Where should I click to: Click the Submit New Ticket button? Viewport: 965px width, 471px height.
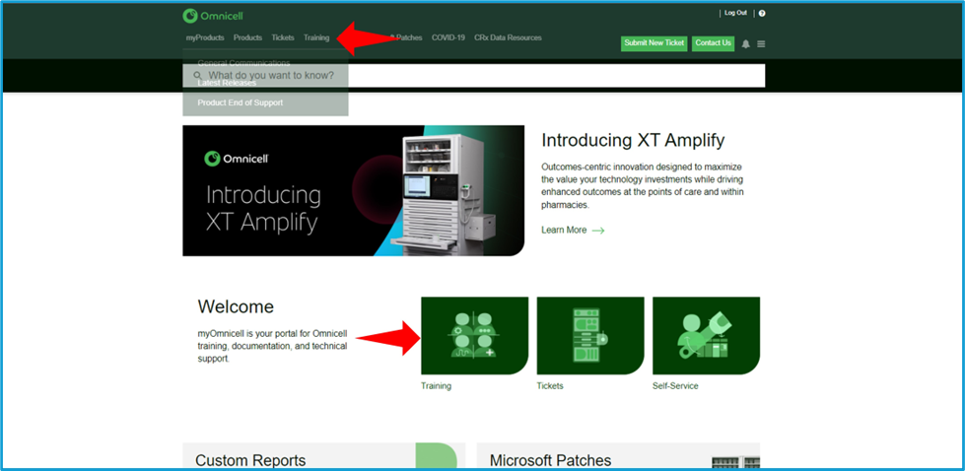click(x=654, y=43)
